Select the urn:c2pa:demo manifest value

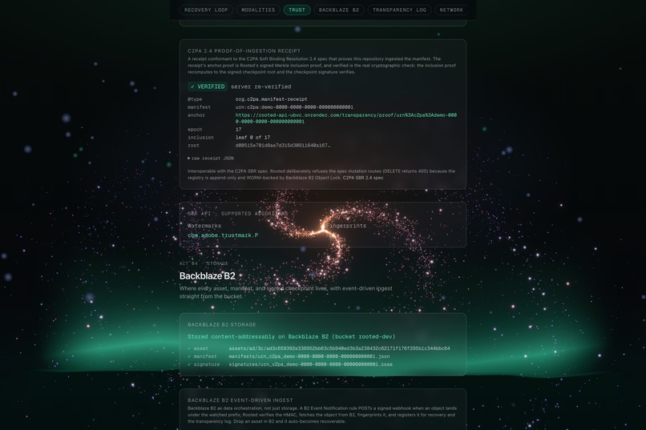[x=294, y=107]
